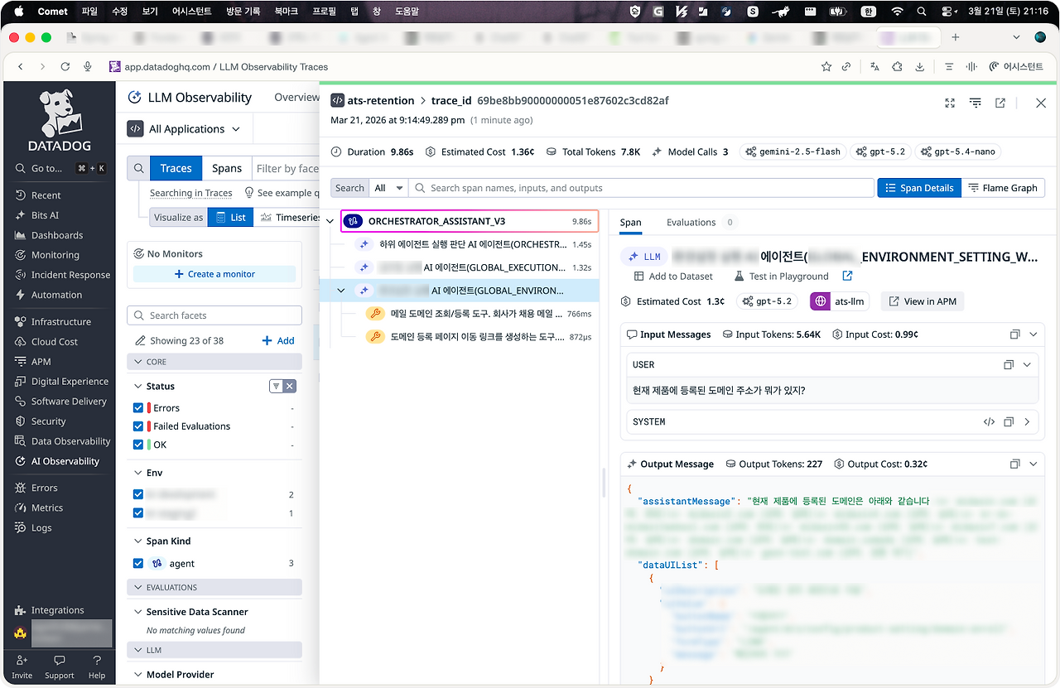This screenshot has height=688, width=1060.
Task: Expand the Model Provider facet
Action: (137, 675)
